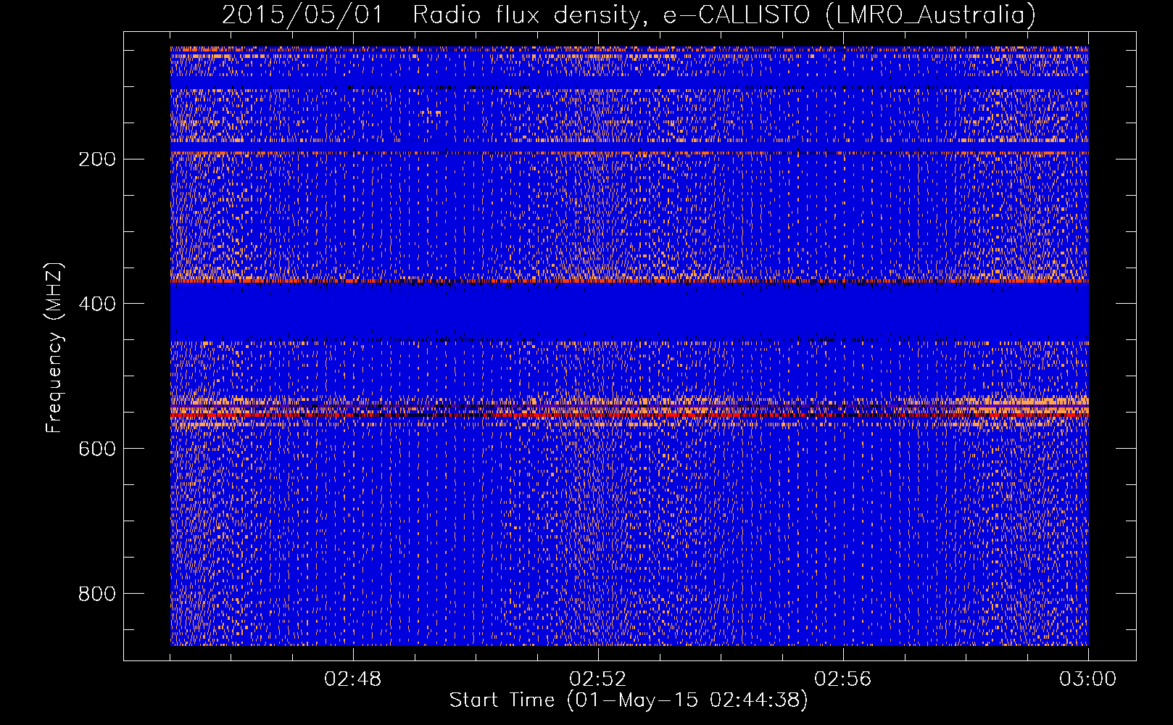Click the frequency tick label '800'
This screenshot has width=1173, height=725.
click(x=97, y=594)
